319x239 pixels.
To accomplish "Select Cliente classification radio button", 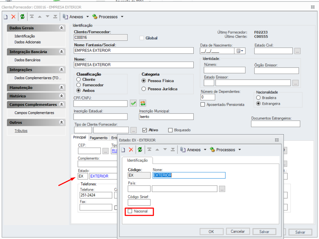I will [78, 79].
